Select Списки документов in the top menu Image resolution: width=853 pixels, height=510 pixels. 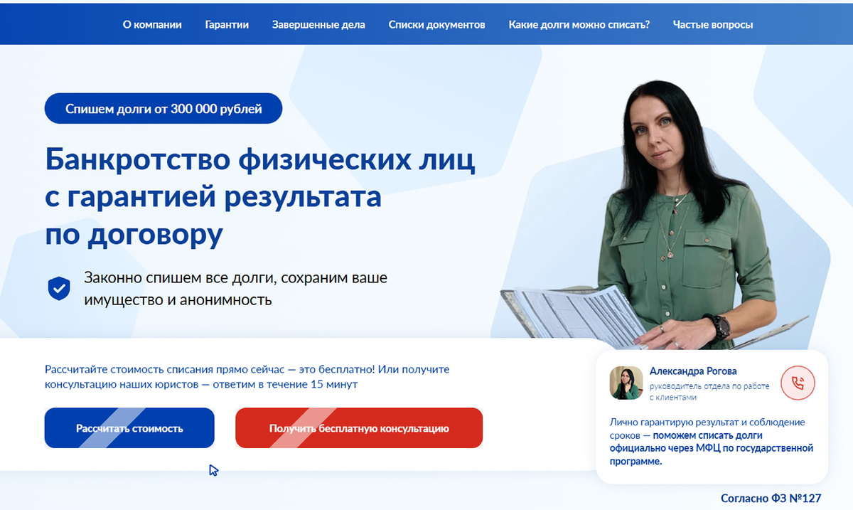(x=436, y=24)
